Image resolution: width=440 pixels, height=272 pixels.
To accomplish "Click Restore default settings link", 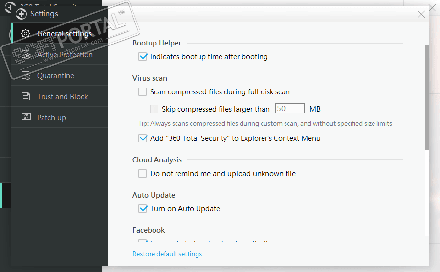I will pyautogui.click(x=167, y=254).
